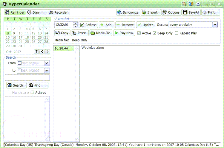Select October 12 on calendar
224x148 pixels.
tap(33, 33)
